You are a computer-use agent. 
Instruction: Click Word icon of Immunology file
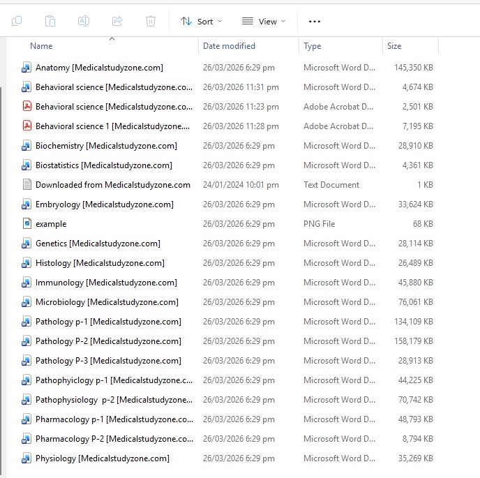point(27,283)
